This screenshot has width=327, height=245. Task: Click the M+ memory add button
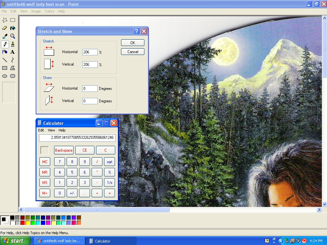(45, 193)
